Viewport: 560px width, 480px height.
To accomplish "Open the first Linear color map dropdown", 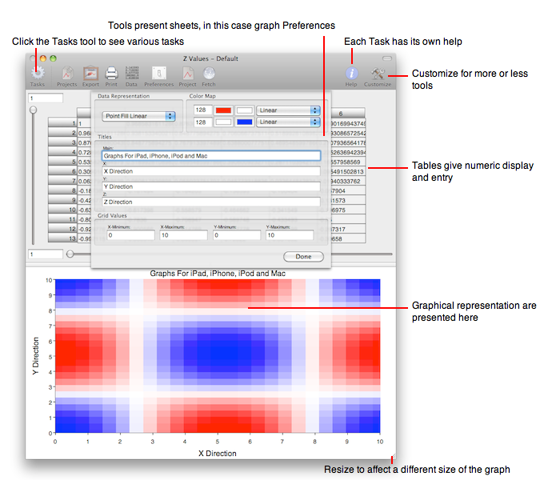I will pyautogui.click(x=288, y=110).
